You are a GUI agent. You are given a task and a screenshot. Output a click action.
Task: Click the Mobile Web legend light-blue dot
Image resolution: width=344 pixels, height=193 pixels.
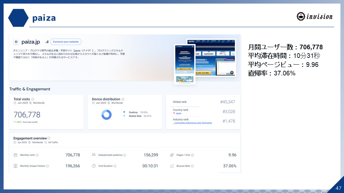[x=124, y=116]
